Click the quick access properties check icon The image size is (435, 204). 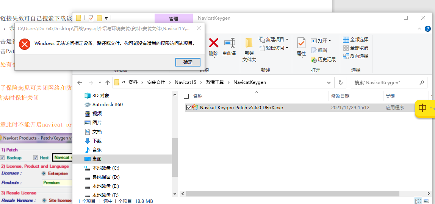91,18
